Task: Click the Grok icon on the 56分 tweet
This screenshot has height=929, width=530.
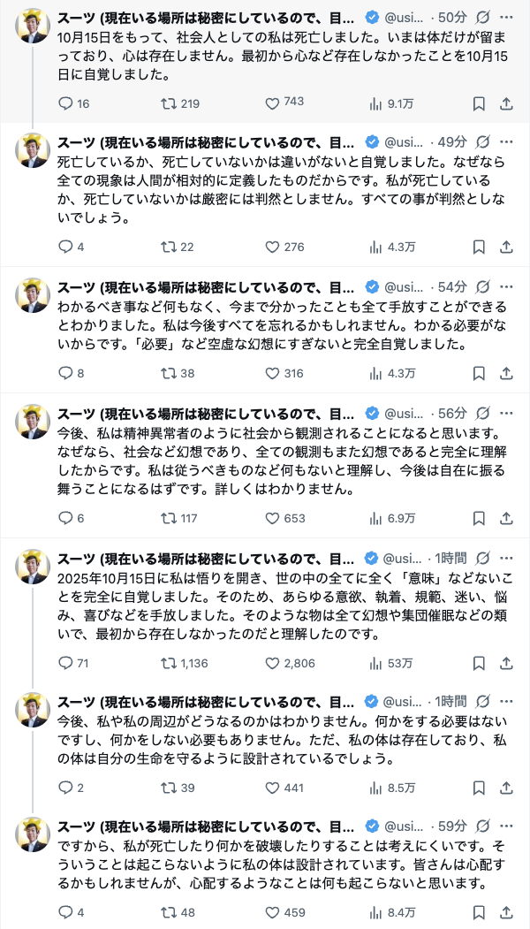Action: [483, 414]
